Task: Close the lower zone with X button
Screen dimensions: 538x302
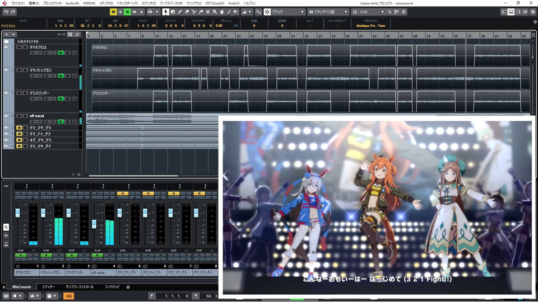Action: 4,287
